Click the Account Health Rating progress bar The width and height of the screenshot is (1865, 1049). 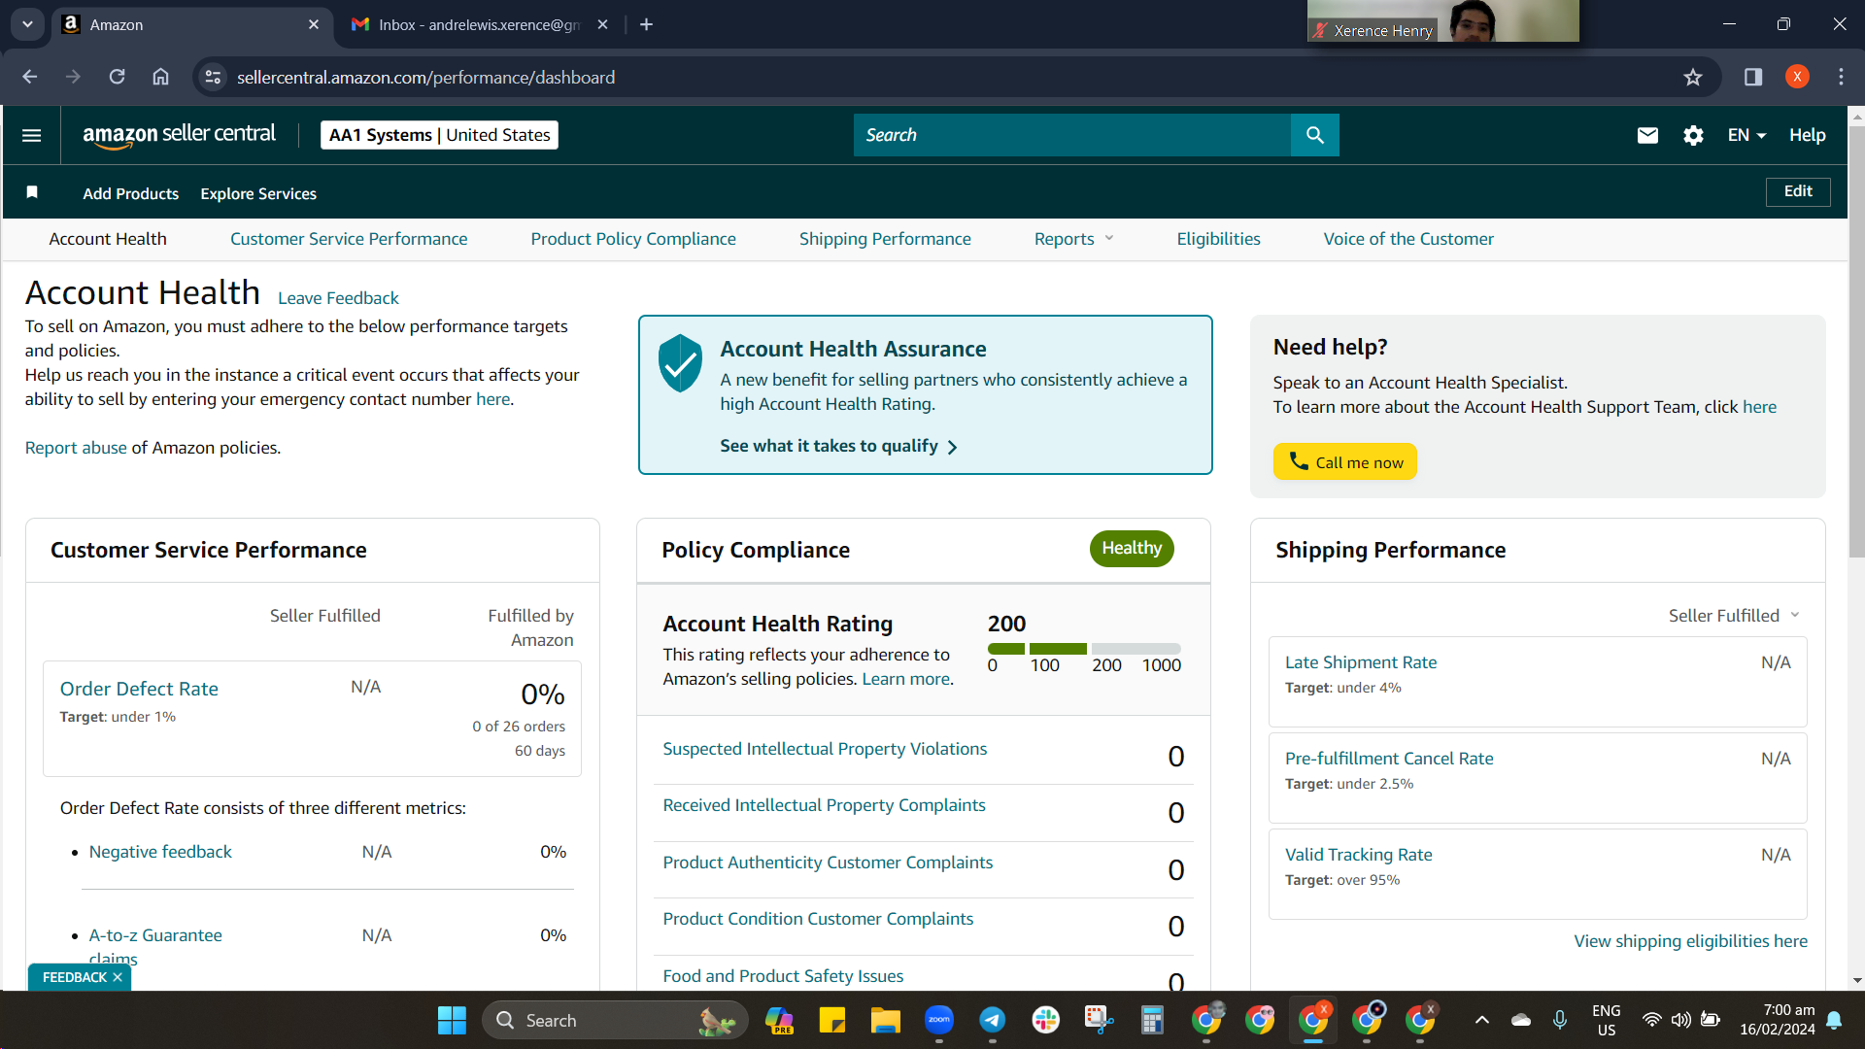tap(1084, 649)
